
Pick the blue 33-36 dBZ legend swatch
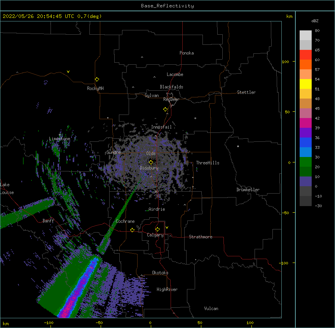pyautogui.click(x=305, y=143)
